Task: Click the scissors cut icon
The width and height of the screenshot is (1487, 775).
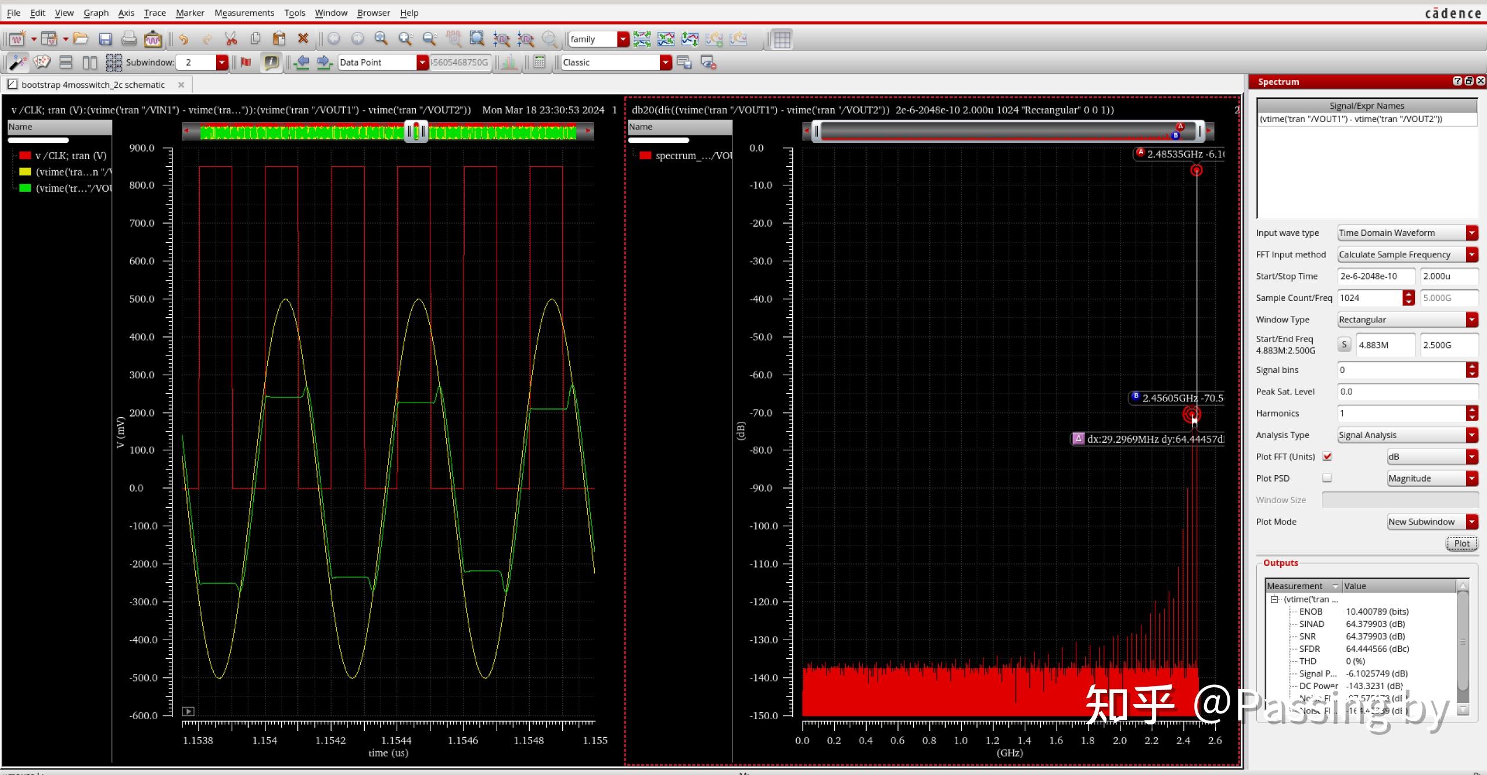Action: coord(231,39)
